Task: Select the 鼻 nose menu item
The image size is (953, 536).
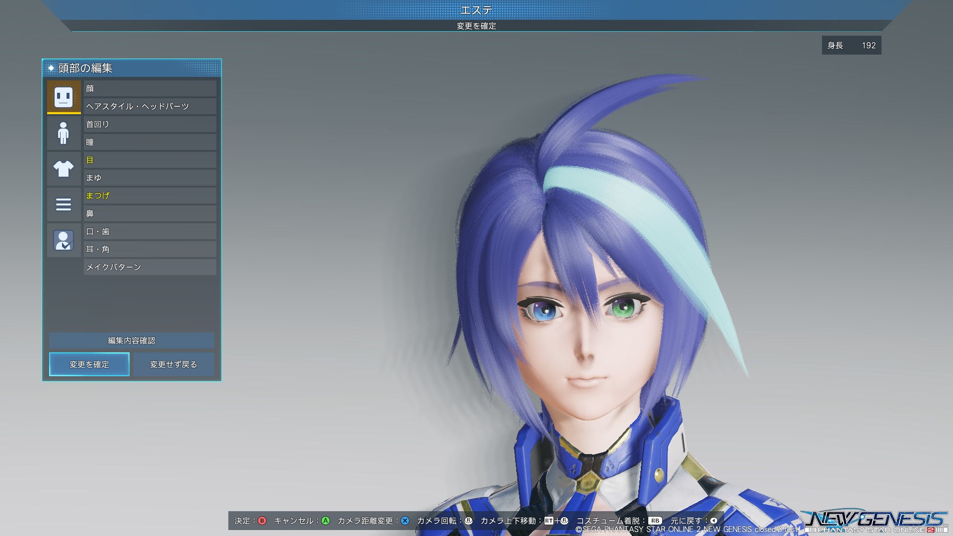Action: (x=150, y=213)
